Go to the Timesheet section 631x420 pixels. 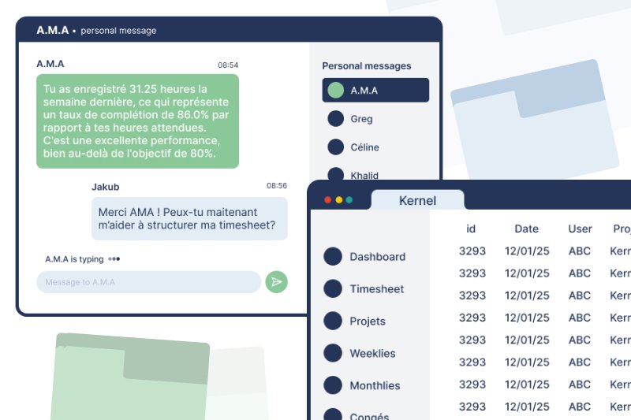click(x=376, y=289)
